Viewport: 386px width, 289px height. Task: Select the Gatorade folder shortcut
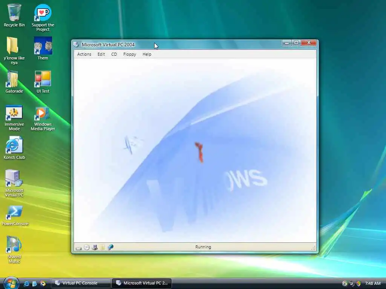(x=14, y=82)
